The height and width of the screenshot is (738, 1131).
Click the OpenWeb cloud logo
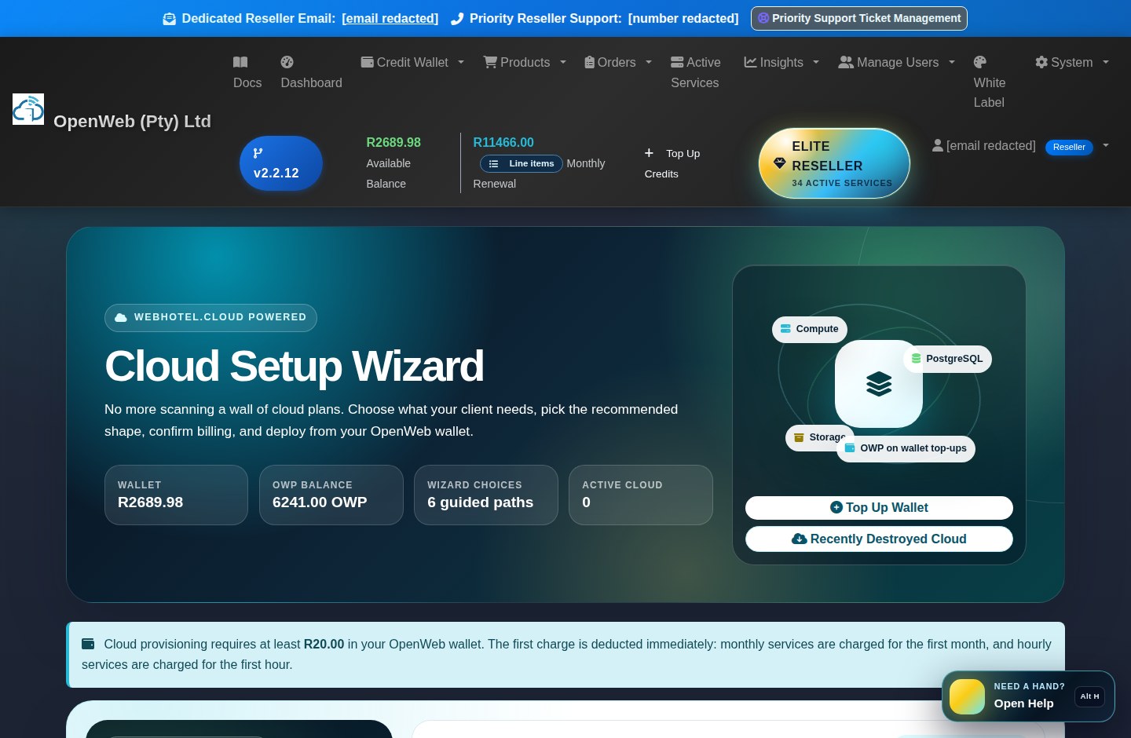tap(28, 109)
